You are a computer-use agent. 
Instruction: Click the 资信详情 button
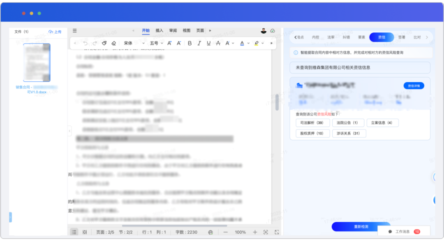point(414,86)
